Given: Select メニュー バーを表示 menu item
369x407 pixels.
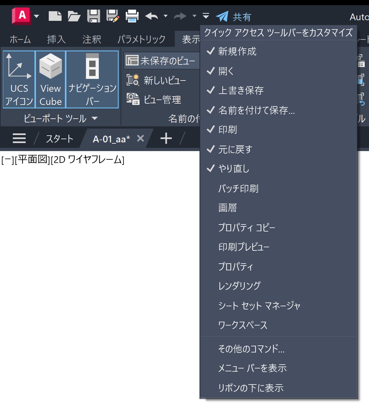Looking at the screenshot, I should coord(252,368).
